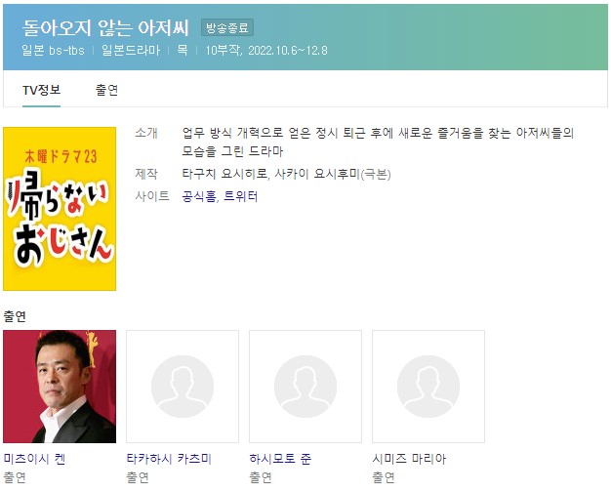This screenshot has height=492, width=611.
Task: Click the 시미즈 마리아 name text
Action: click(409, 459)
